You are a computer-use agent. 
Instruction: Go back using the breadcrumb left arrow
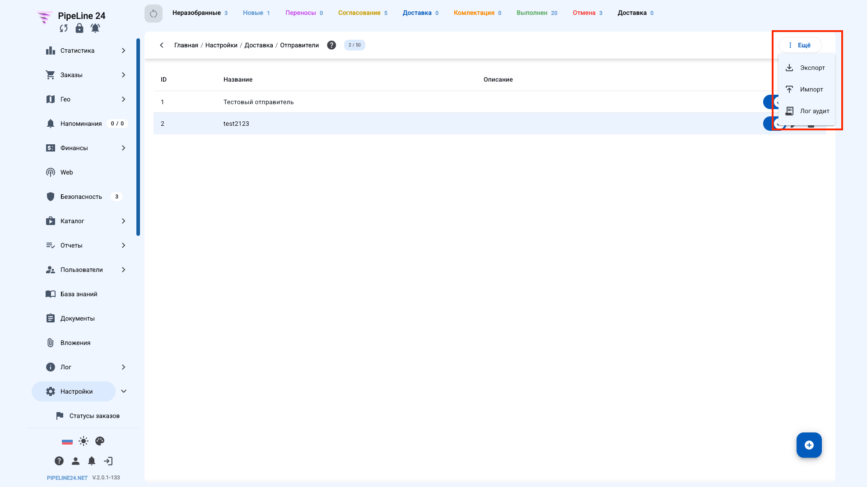pyautogui.click(x=162, y=45)
